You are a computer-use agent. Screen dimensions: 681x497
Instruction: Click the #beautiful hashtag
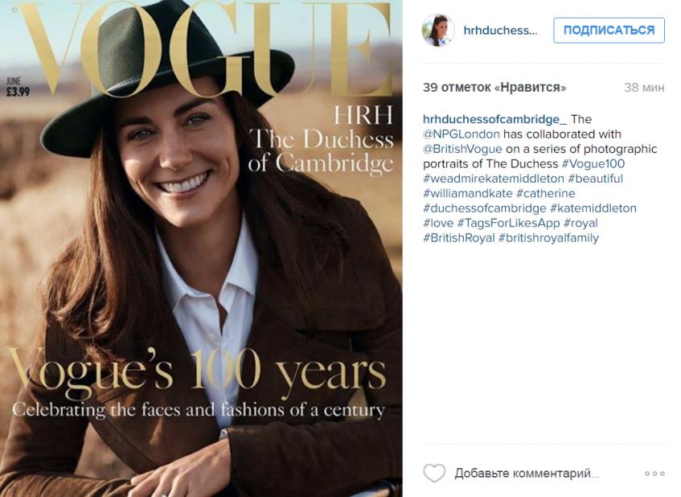596,179
